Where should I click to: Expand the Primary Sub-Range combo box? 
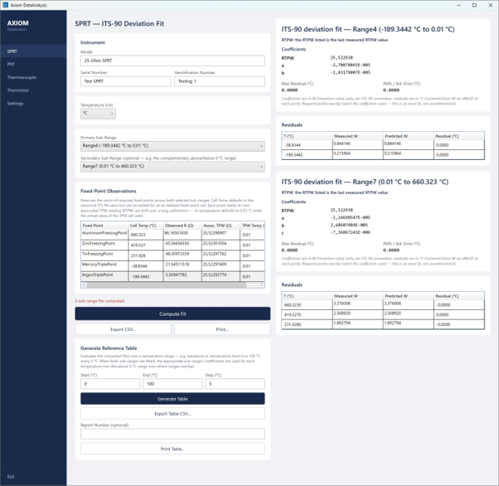(172, 146)
